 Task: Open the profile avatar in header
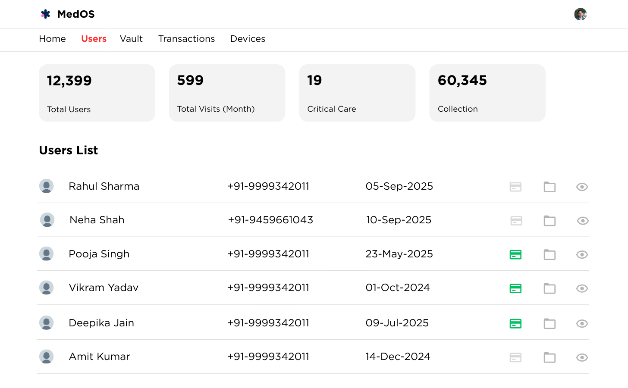click(580, 14)
